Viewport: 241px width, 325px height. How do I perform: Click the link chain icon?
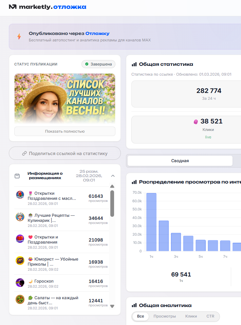click(x=24, y=153)
